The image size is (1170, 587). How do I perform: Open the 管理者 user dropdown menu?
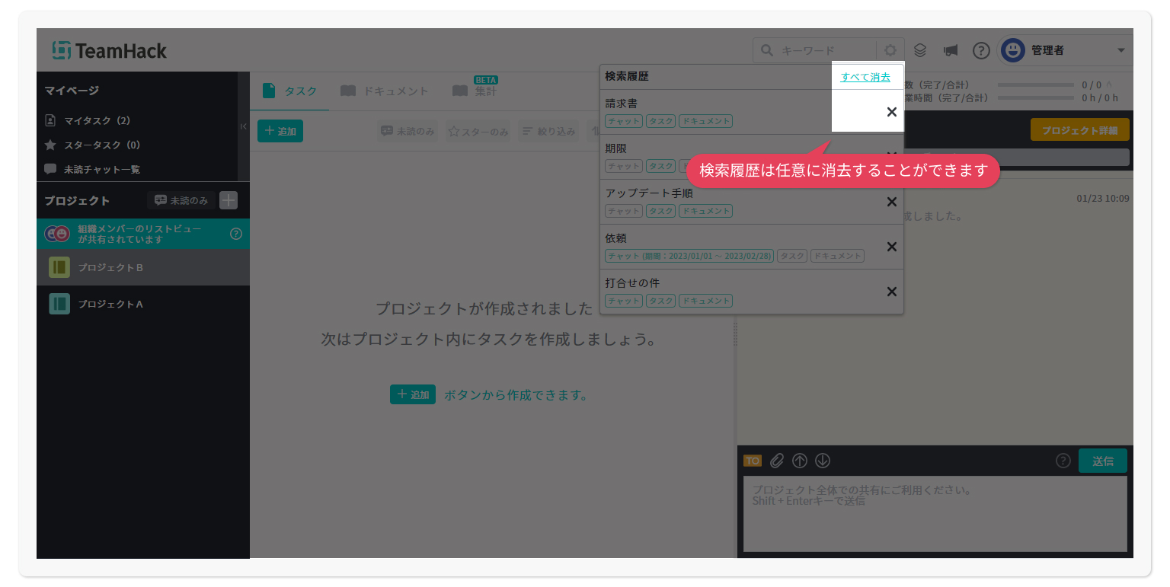[1065, 50]
